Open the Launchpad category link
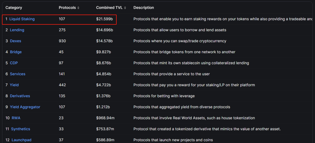 pyautogui.click(x=22, y=140)
